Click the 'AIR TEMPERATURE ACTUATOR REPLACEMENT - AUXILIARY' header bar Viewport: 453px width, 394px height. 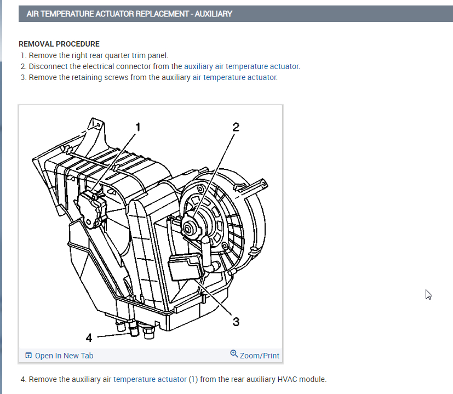[x=236, y=14]
